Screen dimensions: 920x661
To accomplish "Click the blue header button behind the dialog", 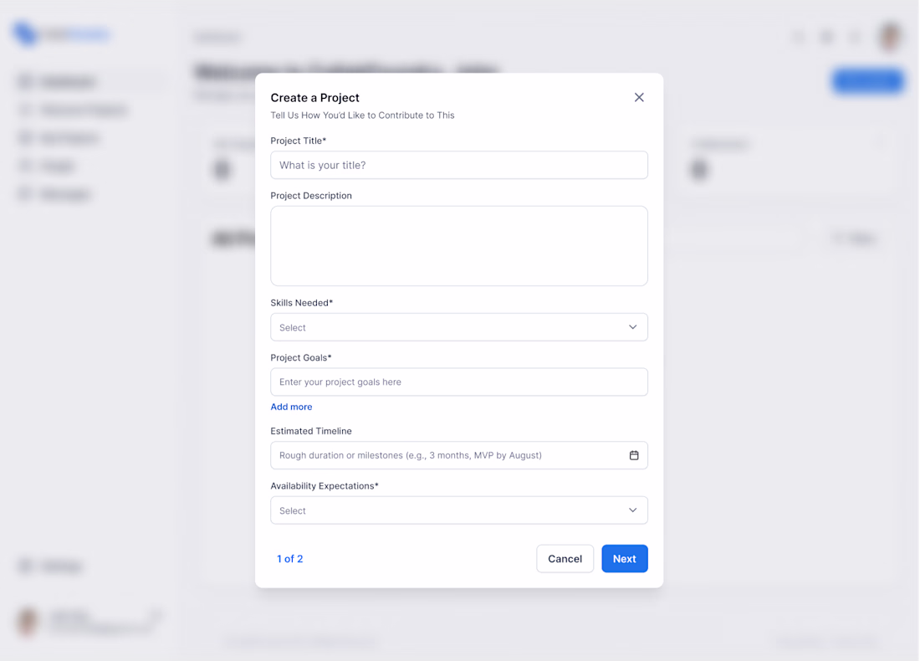I will [867, 81].
